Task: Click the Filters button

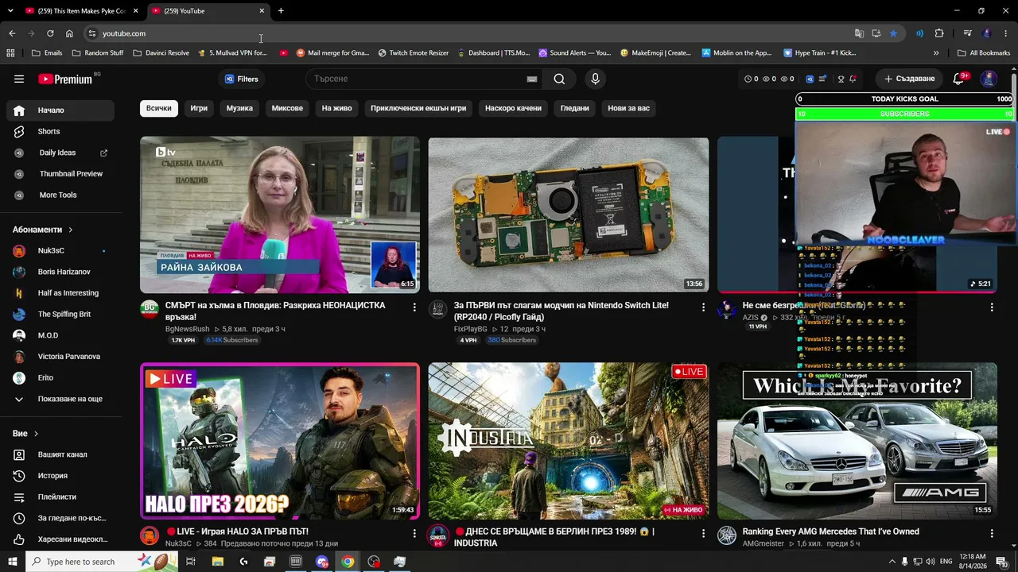Action: [241, 79]
